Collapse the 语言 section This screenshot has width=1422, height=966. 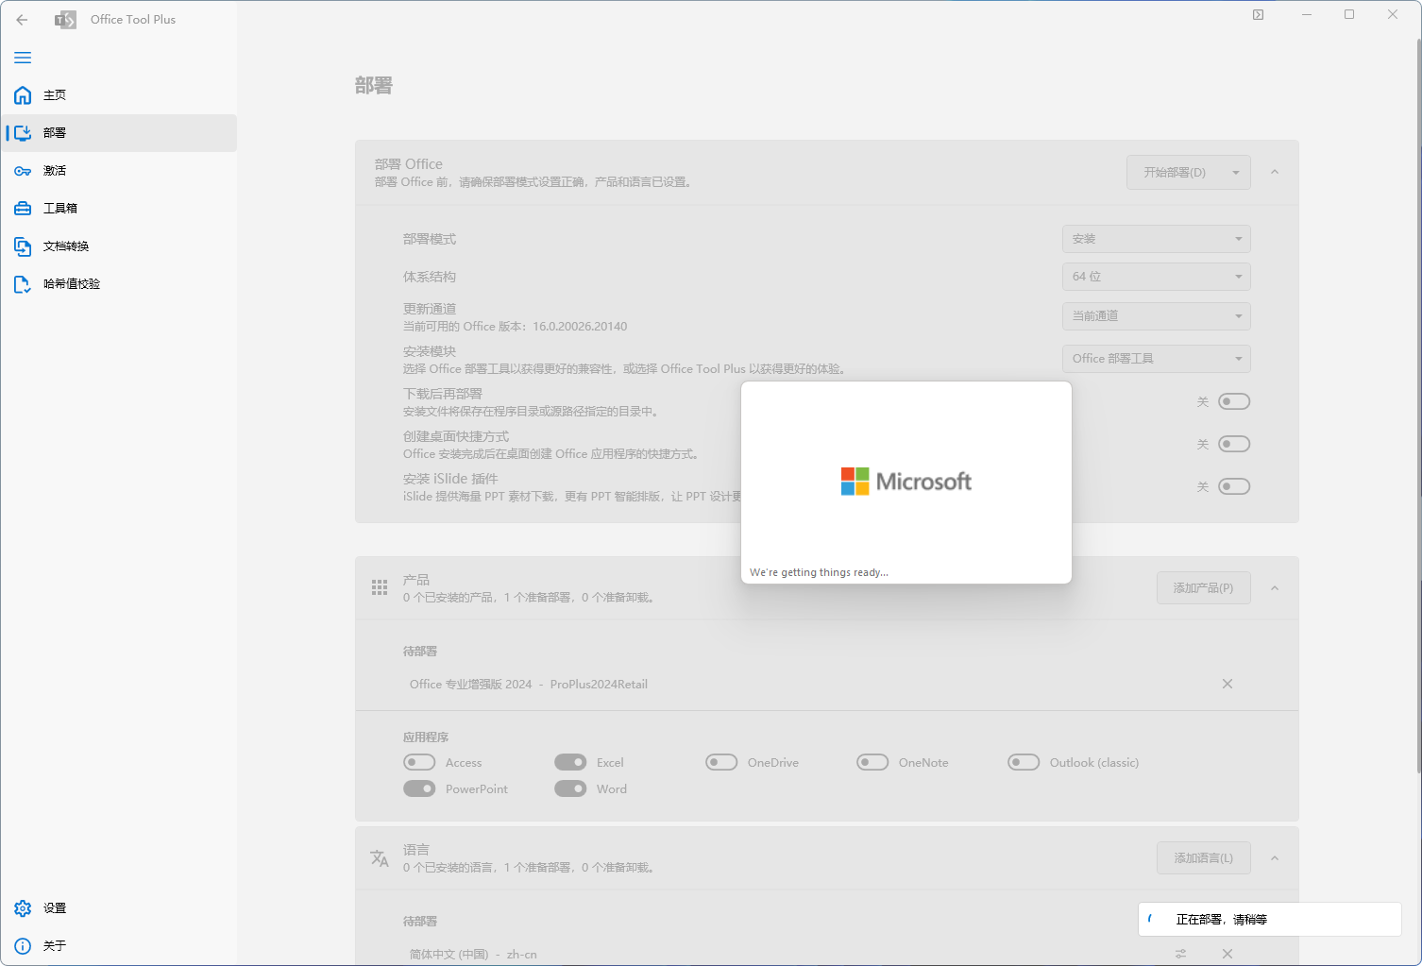click(x=1275, y=858)
